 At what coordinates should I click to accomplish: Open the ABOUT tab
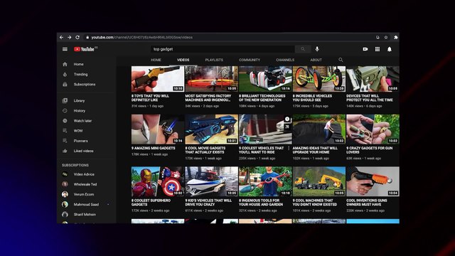316,60
